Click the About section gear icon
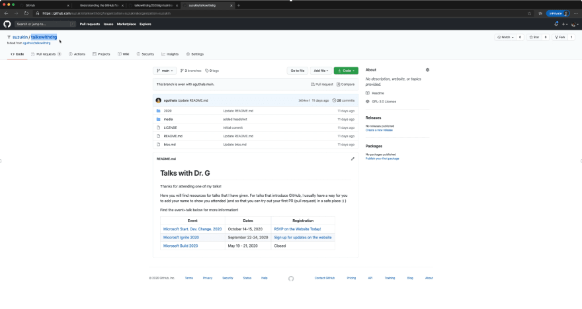Viewport: 582px width, 309px height. pos(427,69)
